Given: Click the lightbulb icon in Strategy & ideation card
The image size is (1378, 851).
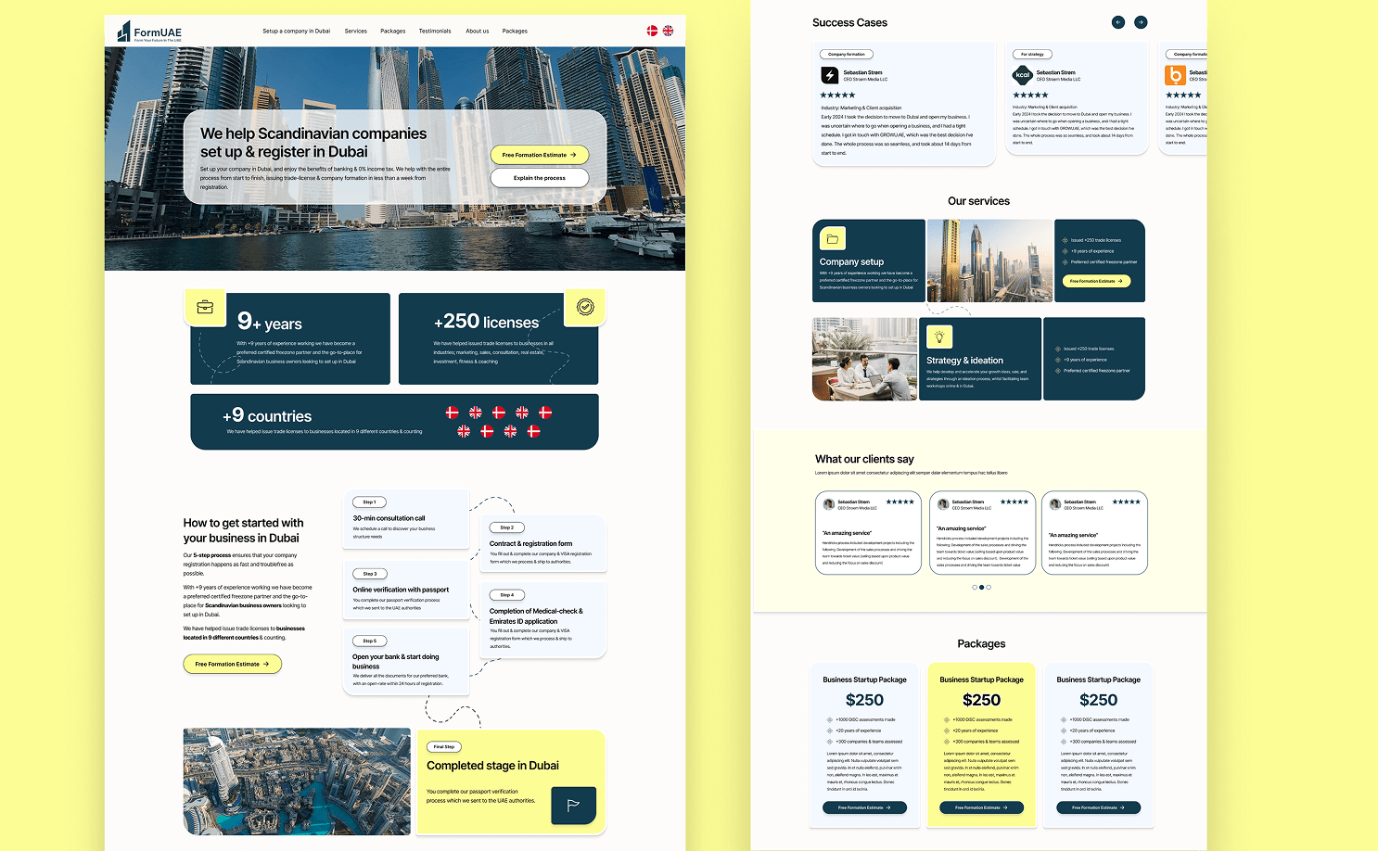Looking at the screenshot, I should [x=939, y=337].
